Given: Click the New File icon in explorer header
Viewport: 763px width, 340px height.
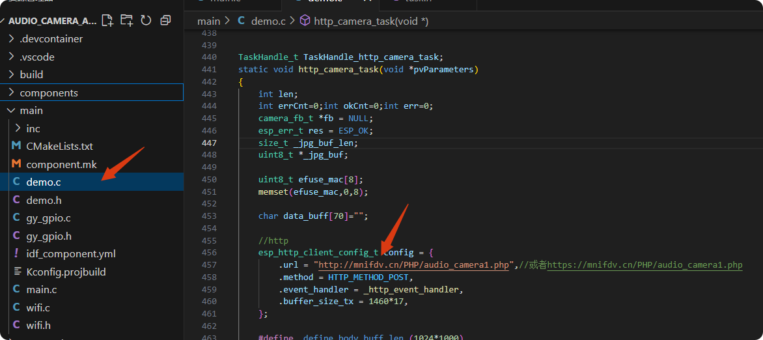Looking at the screenshot, I should pos(107,20).
